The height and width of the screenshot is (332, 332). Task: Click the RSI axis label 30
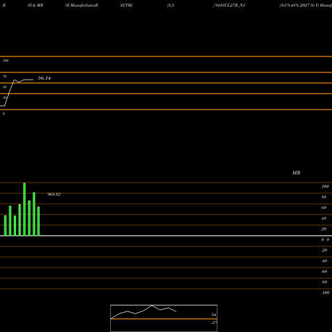pyautogui.click(x=5, y=98)
